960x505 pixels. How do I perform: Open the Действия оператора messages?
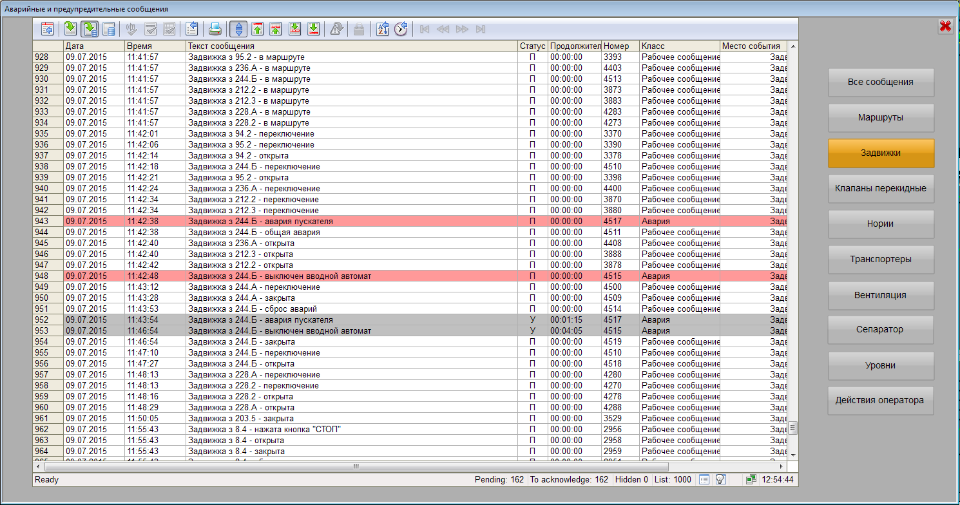click(x=880, y=400)
